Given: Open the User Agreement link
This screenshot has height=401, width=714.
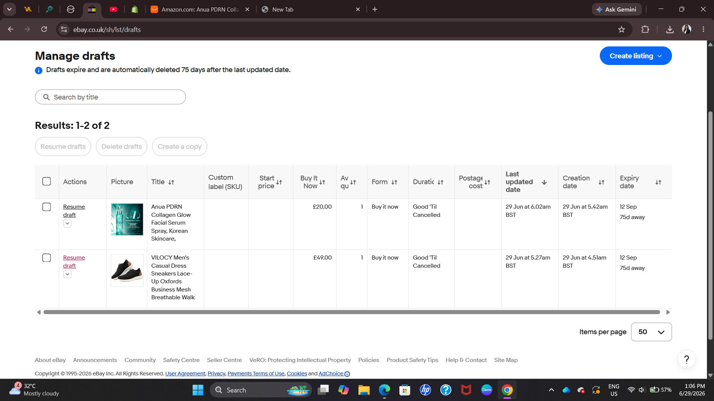Looking at the screenshot, I should 185,374.
